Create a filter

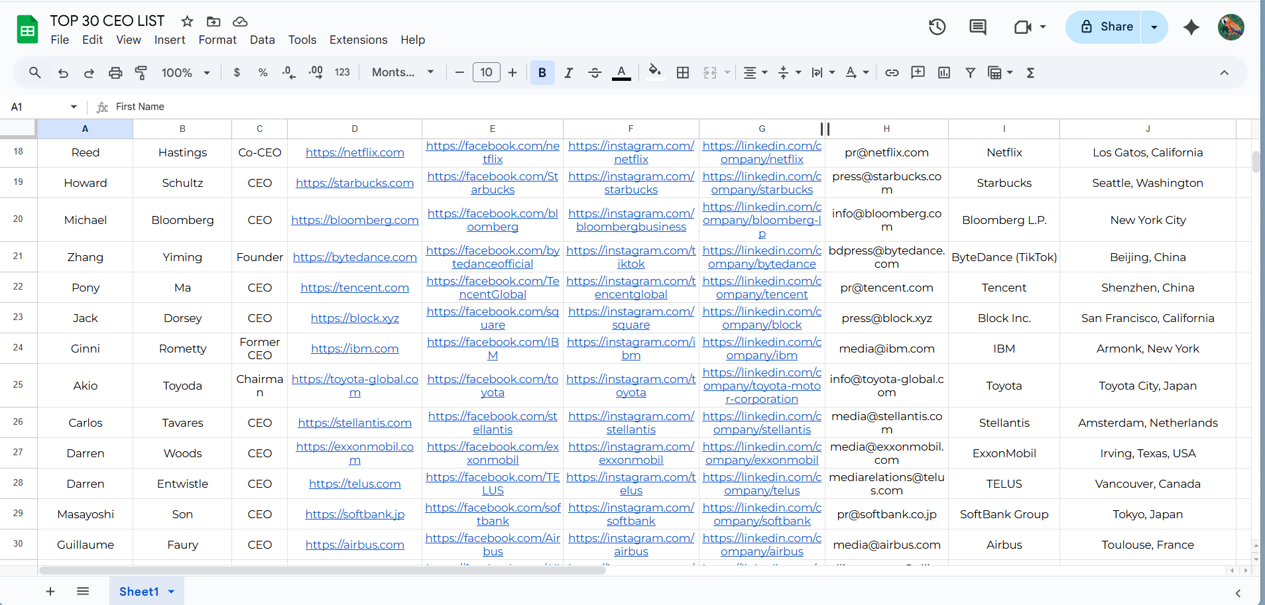coord(970,73)
